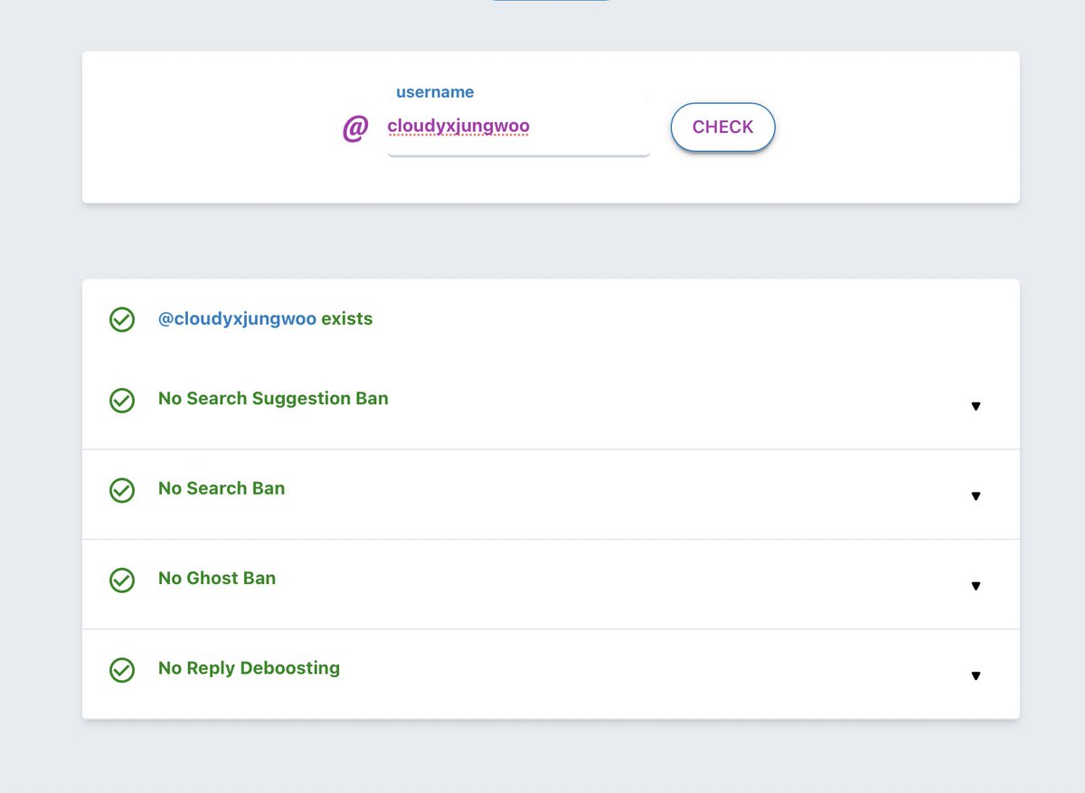Select the 'No Search Suggestion Ban' text
Screen dimensions: 1085x793
pos(273,399)
